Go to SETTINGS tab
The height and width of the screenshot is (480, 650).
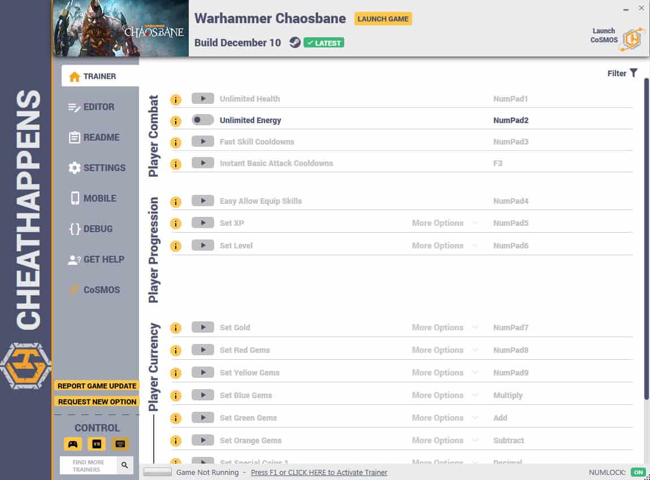97,168
